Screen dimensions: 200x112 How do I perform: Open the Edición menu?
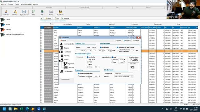(x=11, y=4)
